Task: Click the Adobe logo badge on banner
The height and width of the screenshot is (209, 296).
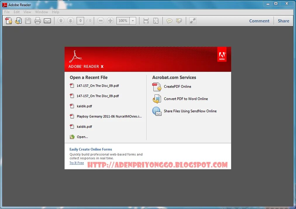Action: pyautogui.click(x=222, y=55)
